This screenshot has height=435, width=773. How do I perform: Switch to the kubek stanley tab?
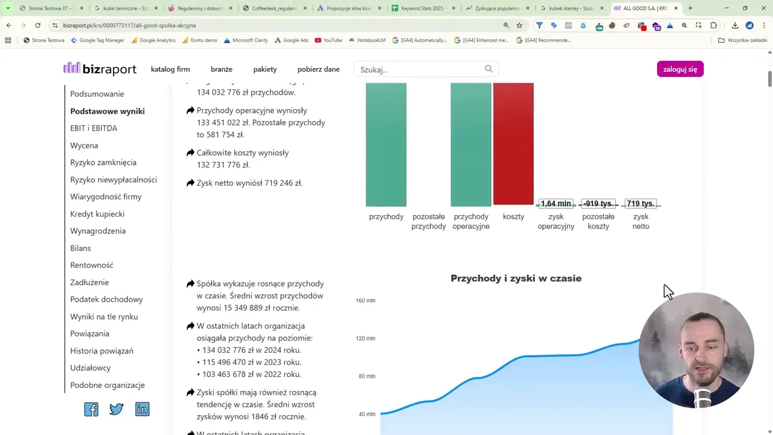573,8
